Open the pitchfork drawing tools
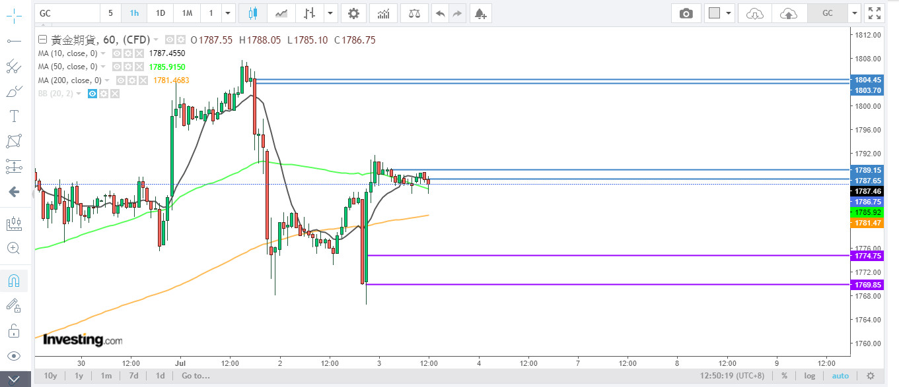The width and height of the screenshot is (899, 387). 13,66
